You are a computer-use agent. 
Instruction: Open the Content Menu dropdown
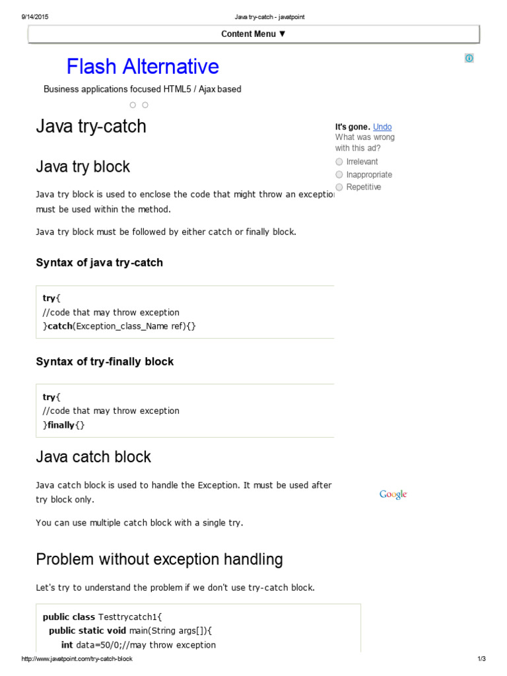253,34
